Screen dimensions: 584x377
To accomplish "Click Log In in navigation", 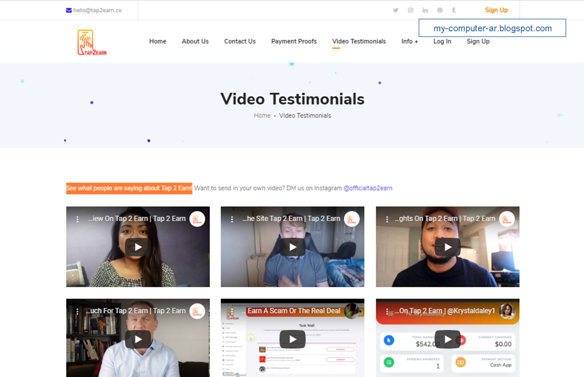I will coord(442,42).
